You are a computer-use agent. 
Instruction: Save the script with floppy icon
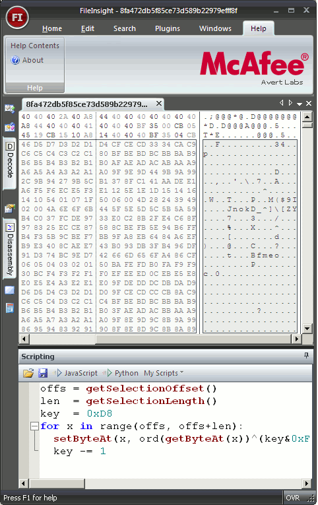click(x=43, y=373)
